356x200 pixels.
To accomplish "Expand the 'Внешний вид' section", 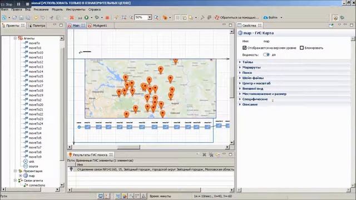I will click(x=240, y=88).
